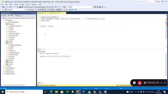Select the SQLQuery1.sql tab

tap(49, 13)
